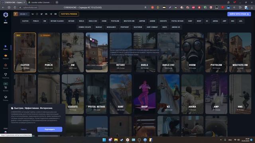Open the Telegram social link icon
Viewport: 255px width, 143px height.
(x=51, y=14)
